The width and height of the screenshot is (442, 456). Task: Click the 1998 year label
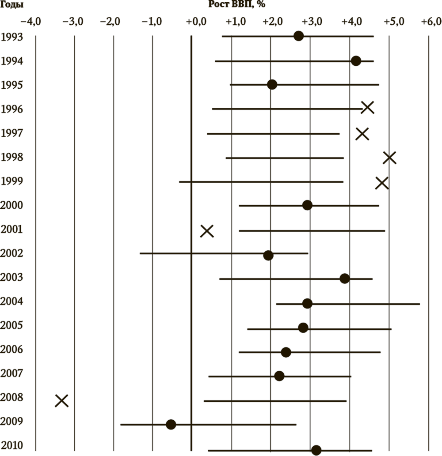(12, 157)
